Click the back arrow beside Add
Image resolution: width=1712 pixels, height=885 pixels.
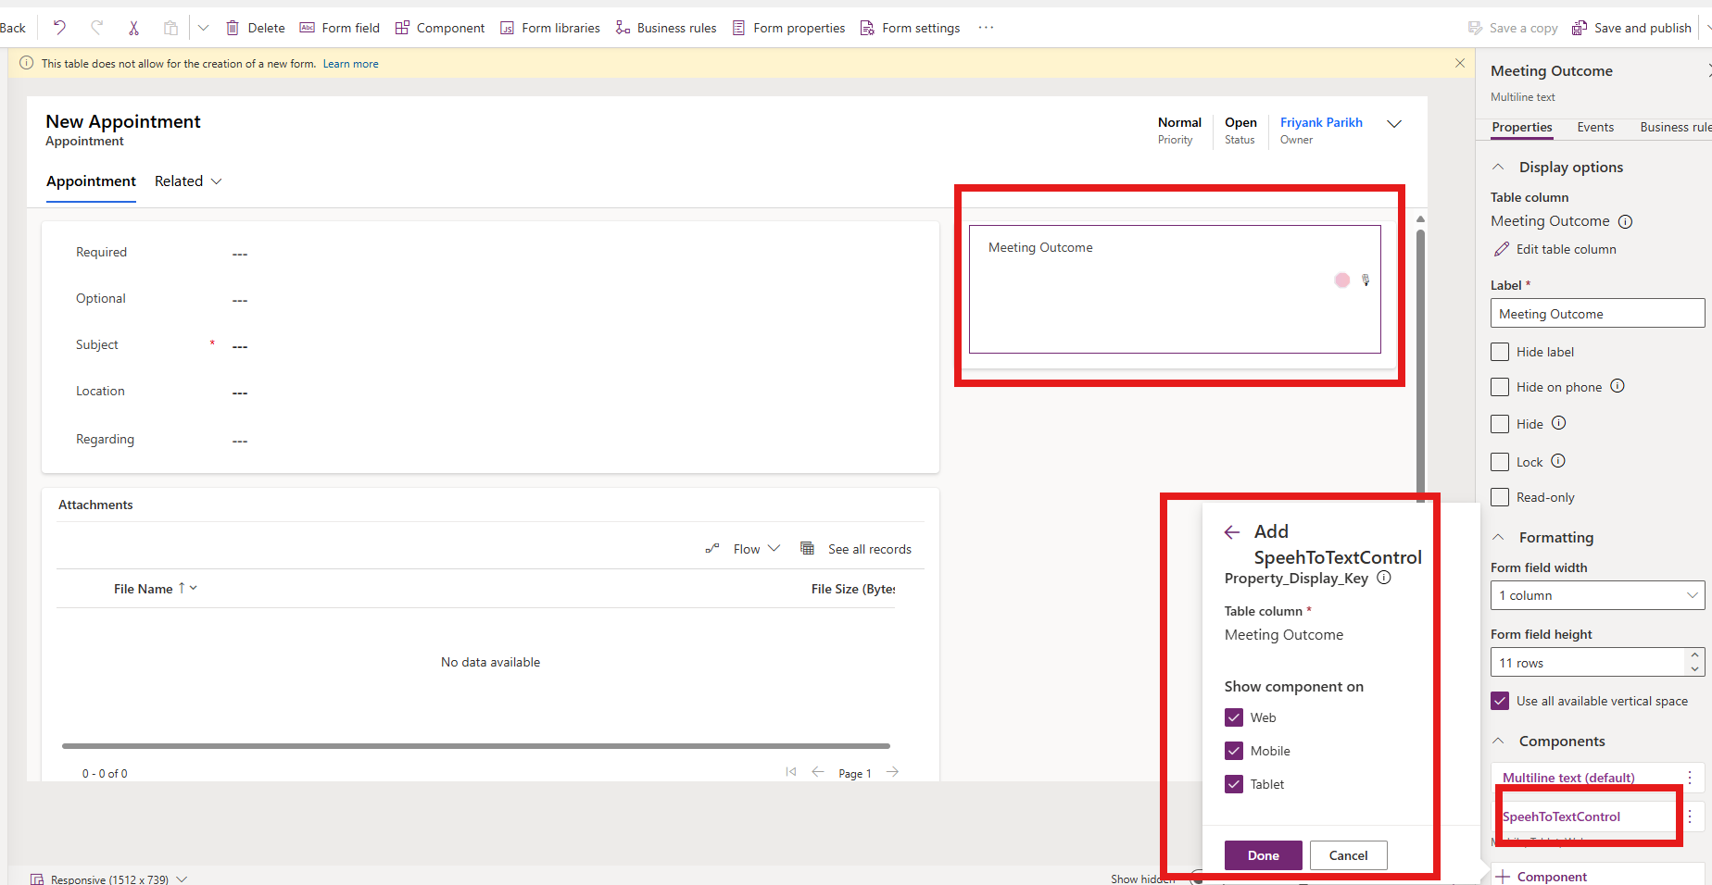1231,532
